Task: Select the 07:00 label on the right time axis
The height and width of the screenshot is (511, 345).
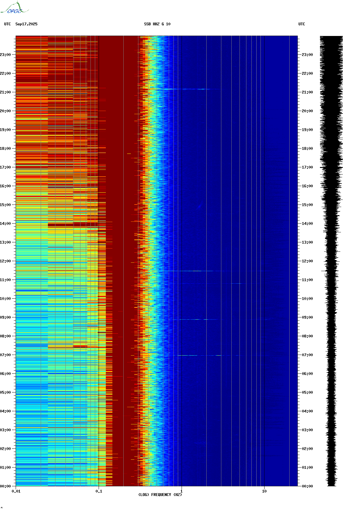Action: click(x=307, y=355)
